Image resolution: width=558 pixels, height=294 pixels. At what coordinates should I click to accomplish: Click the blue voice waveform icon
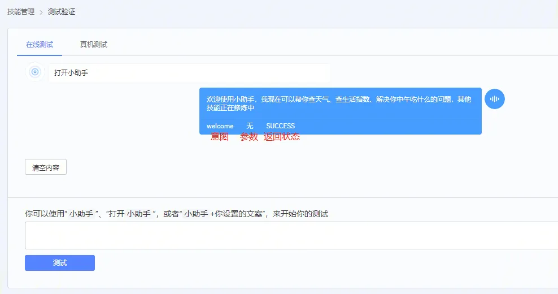tap(495, 99)
